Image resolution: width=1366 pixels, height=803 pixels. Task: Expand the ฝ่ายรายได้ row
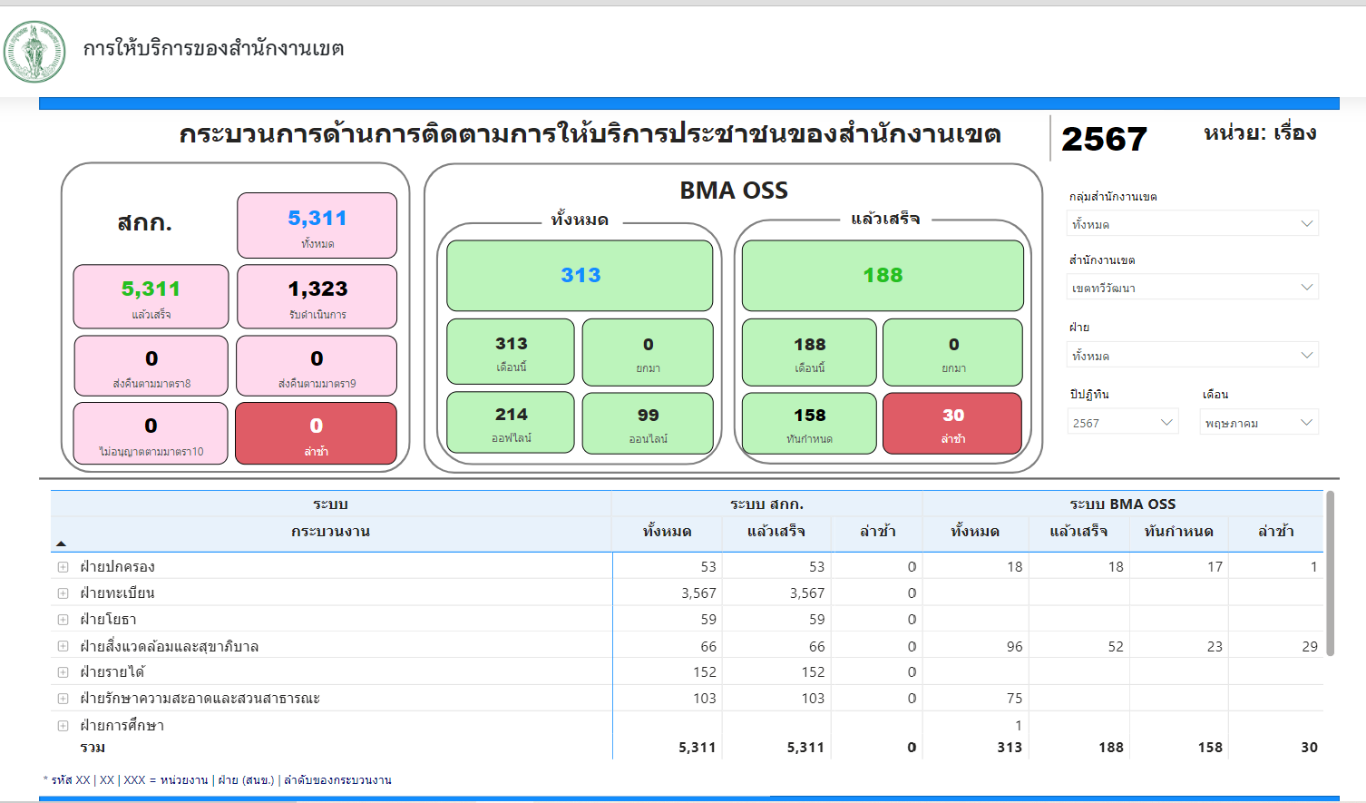[x=63, y=672]
